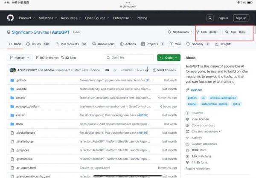Click the Go to file search field

pos(128,57)
